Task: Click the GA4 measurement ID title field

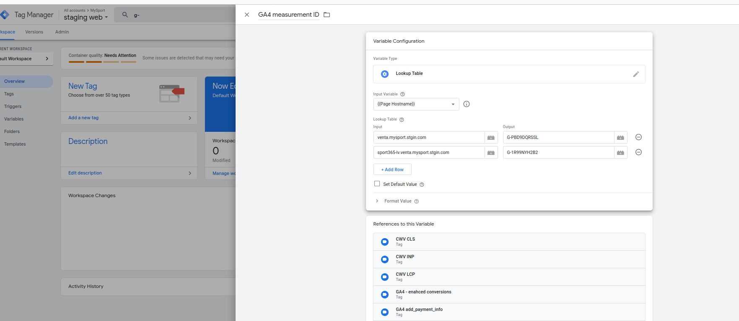Action: point(288,15)
